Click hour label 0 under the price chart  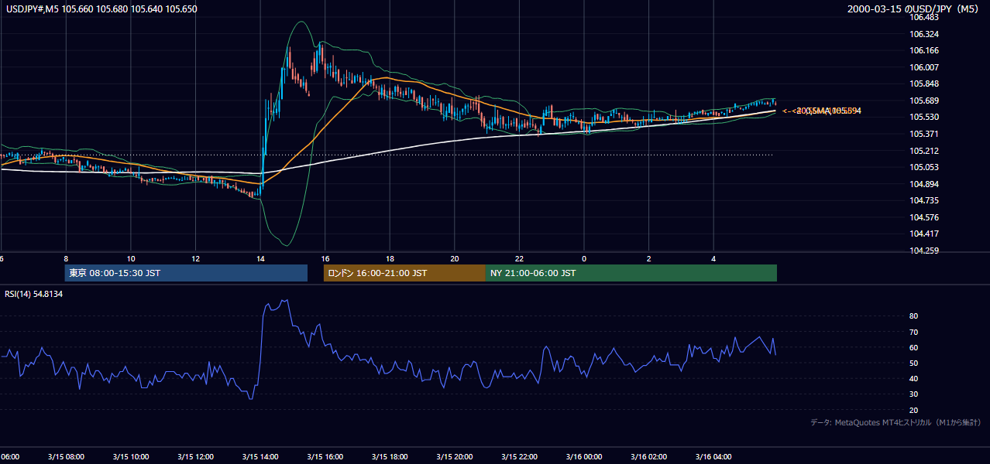click(584, 258)
